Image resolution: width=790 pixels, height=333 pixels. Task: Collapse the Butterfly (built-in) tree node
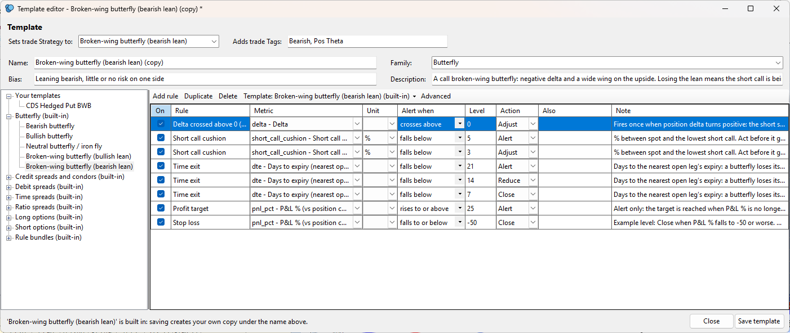point(9,116)
